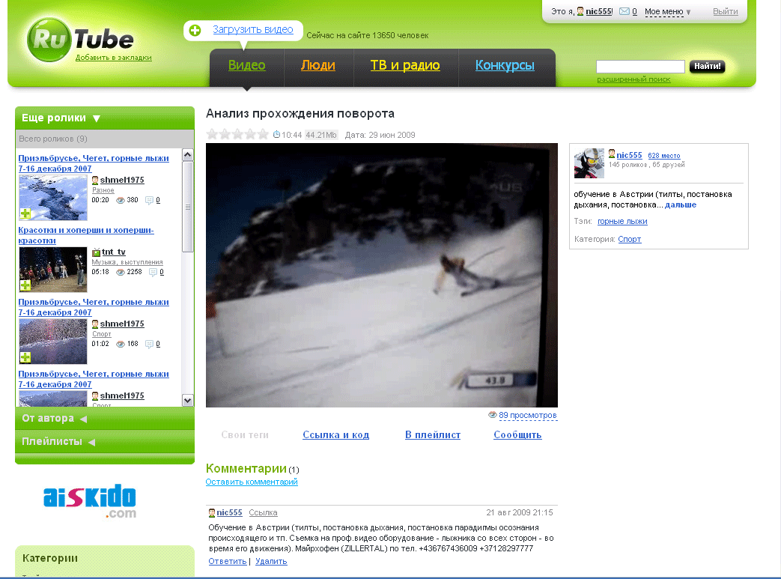Open the Красотки и хоперши video title
This screenshot has width=781, height=579.
tap(86, 235)
